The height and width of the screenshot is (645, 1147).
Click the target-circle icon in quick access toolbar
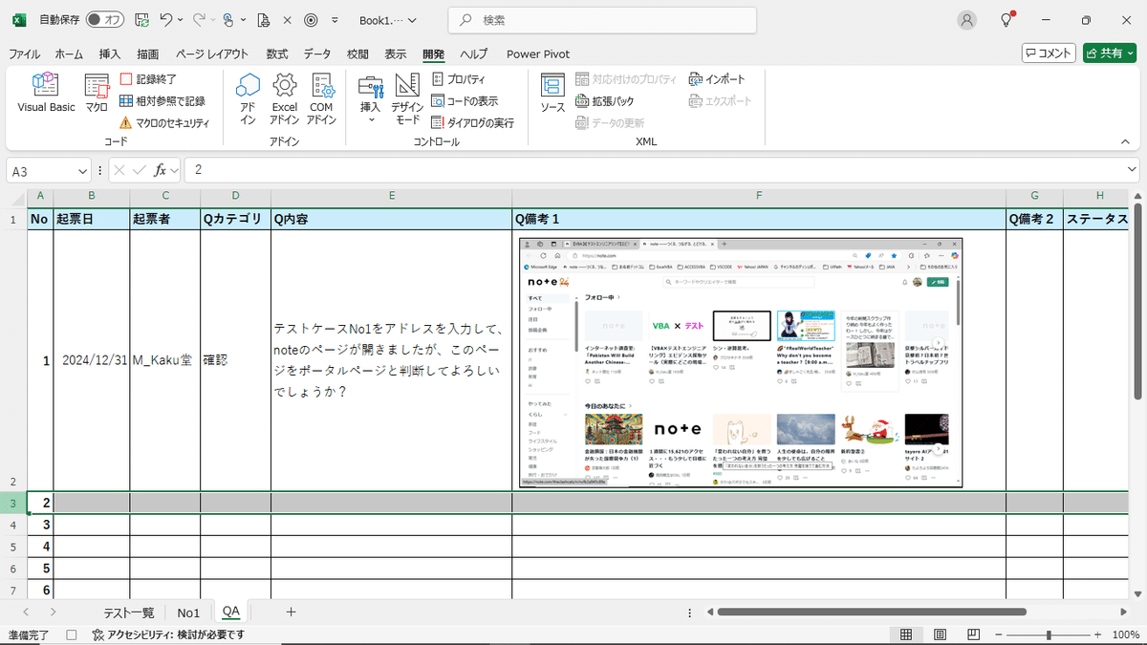[311, 20]
